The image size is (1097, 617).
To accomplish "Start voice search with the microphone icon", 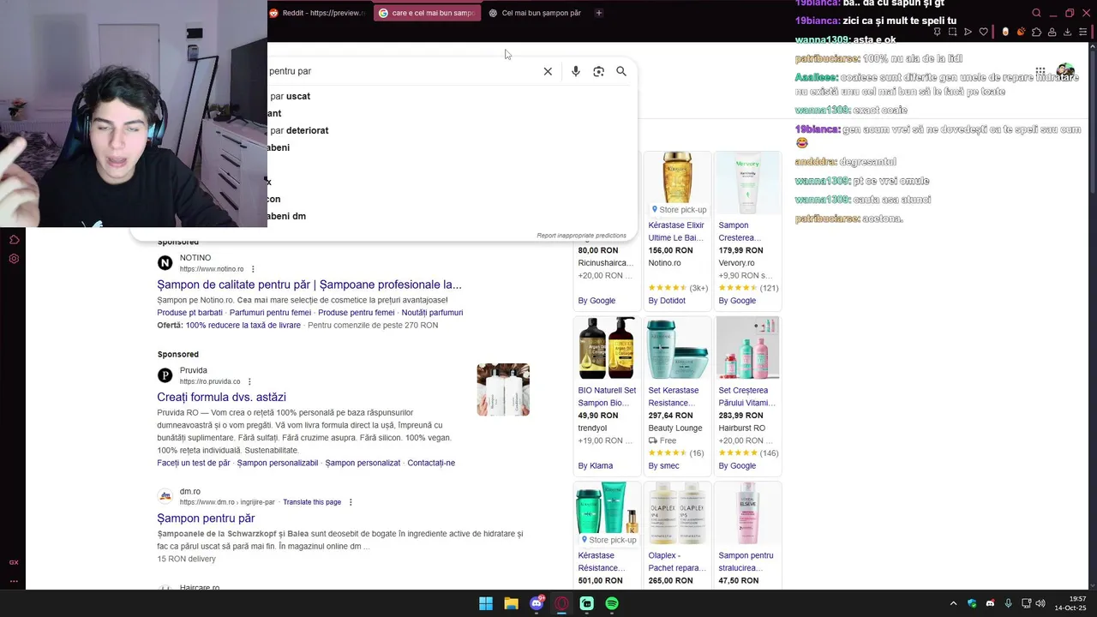I will pos(575,71).
